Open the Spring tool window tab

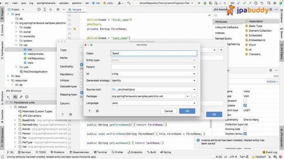(x=166, y=152)
